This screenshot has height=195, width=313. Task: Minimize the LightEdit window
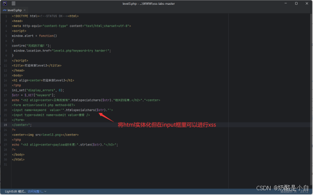click(x=286, y=3)
